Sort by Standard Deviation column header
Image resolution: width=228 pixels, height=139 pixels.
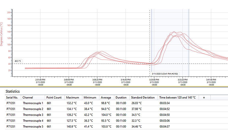tap(143, 98)
